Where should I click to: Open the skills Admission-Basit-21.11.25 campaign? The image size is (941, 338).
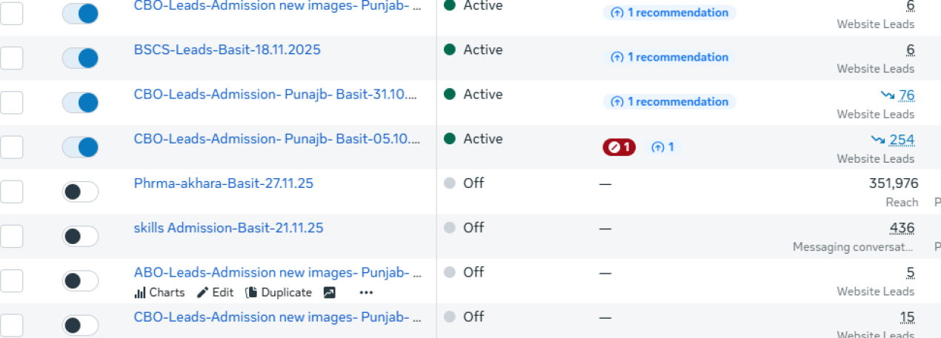coord(228,228)
